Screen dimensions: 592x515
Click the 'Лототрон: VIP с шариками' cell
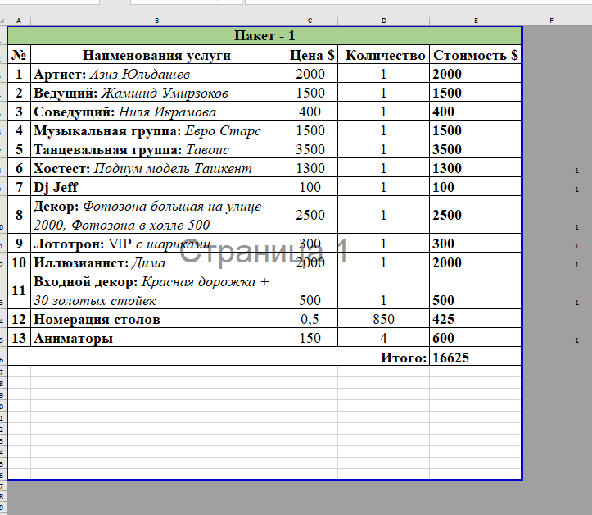coord(156,243)
